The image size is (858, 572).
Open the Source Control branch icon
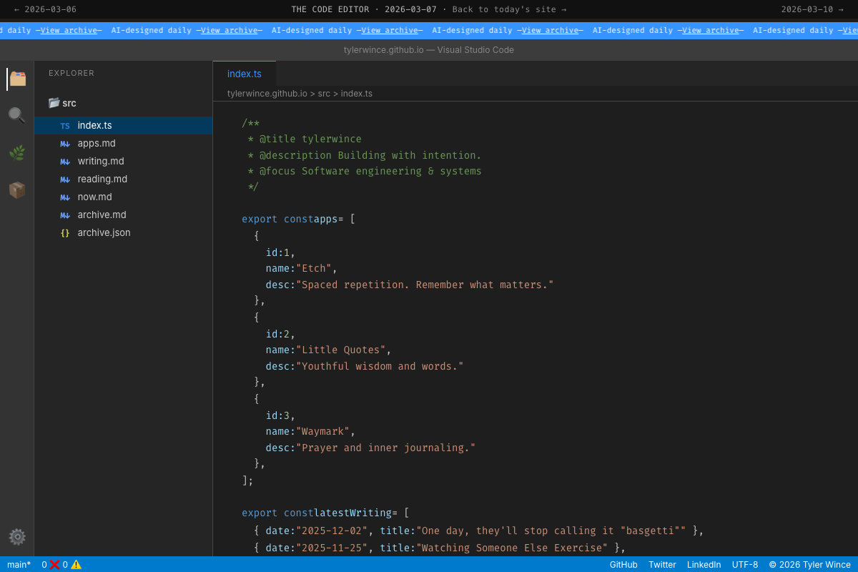pos(17,153)
